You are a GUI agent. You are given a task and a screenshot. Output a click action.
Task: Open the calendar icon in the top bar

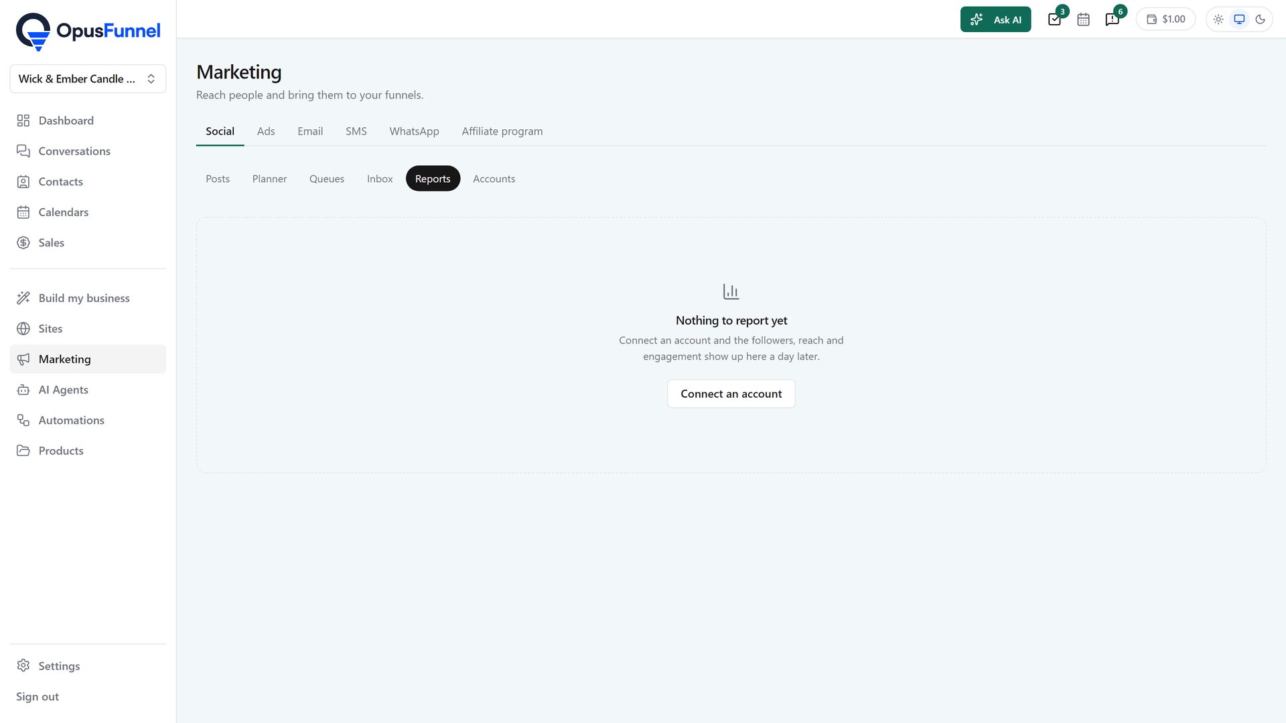pos(1083,19)
